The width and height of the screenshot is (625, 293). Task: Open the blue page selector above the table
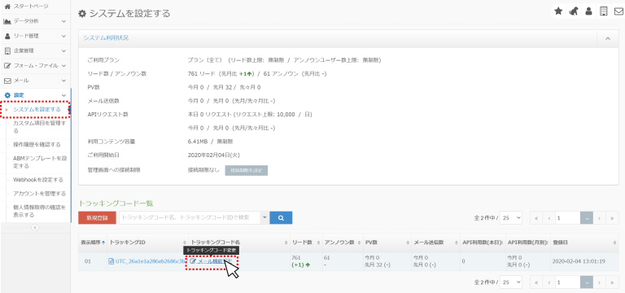click(x=587, y=217)
